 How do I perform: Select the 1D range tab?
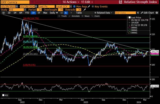pos(3,13)
